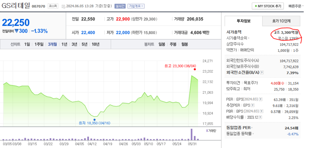Show the 주봉 candlestick chart
311x148 pixels.
point(173,44)
